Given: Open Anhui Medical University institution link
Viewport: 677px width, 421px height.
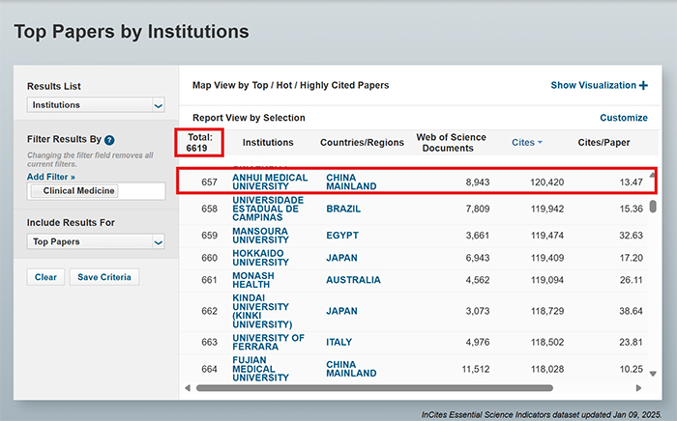Looking at the screenshot, I should (x=270, y=183).
